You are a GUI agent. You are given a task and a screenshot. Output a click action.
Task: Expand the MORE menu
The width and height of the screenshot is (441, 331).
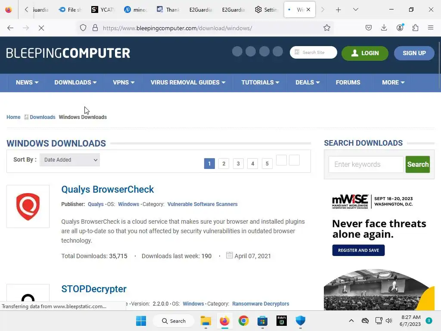pos(393,82)
